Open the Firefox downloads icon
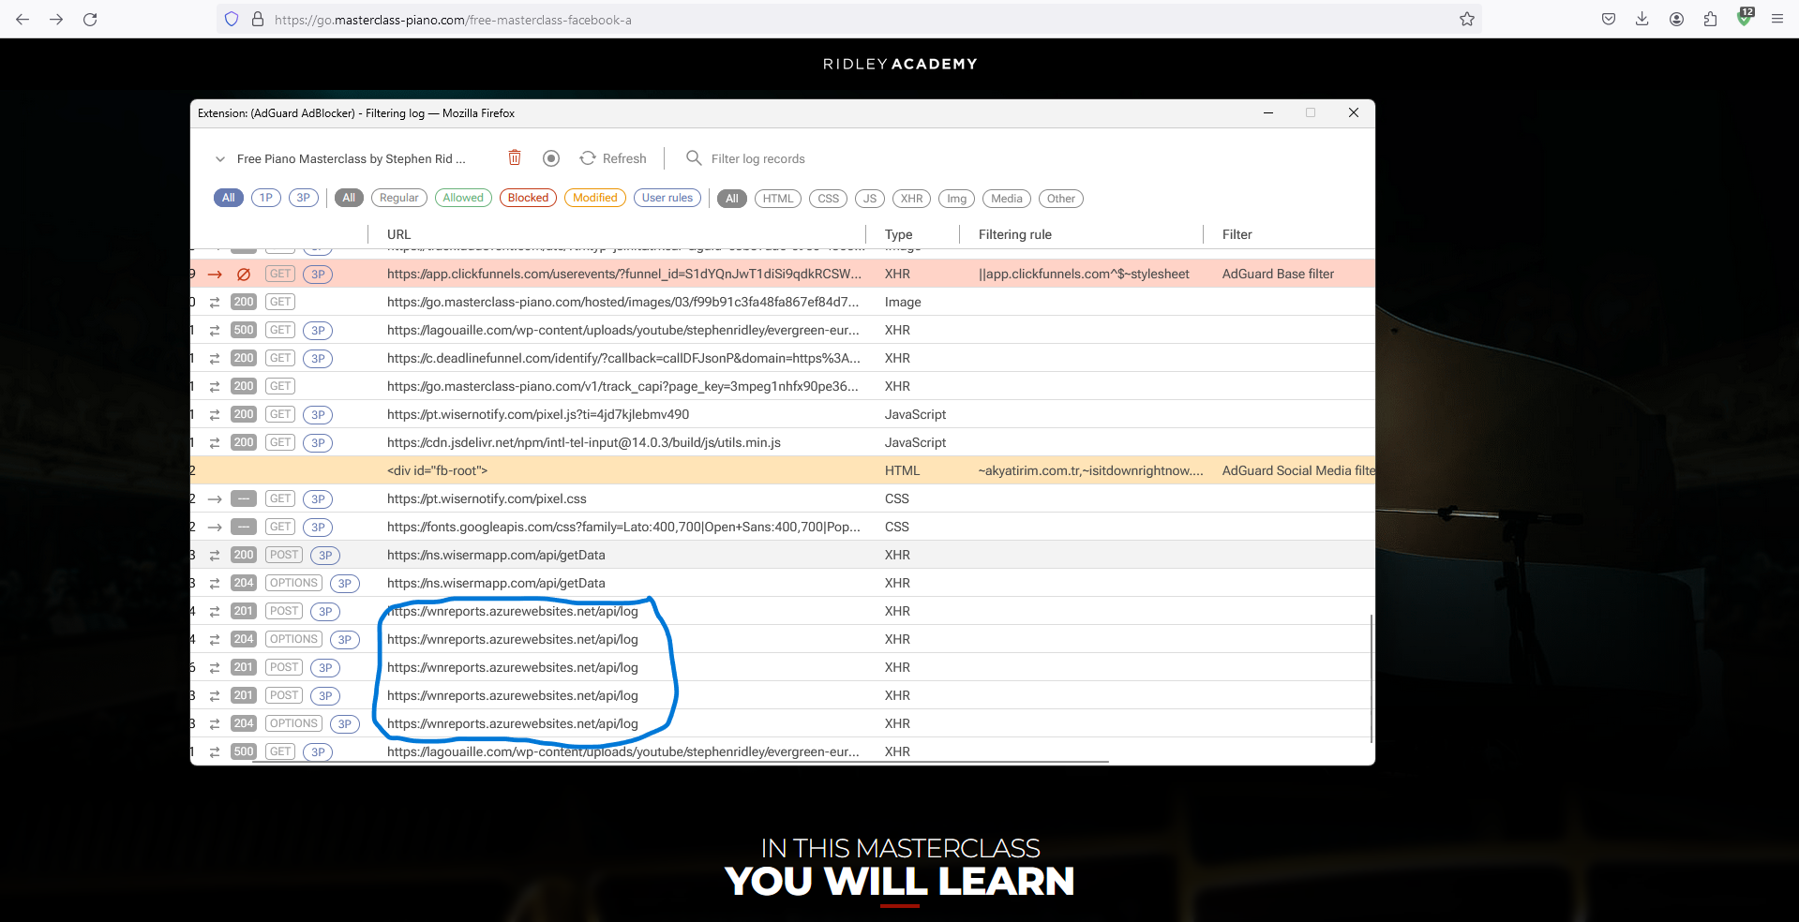Screen dimensions: 1799x922 pos(1642,19)
